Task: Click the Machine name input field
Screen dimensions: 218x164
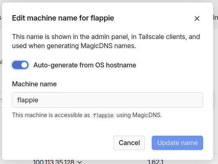Action: pyautogui.click(x=108, y=100)
